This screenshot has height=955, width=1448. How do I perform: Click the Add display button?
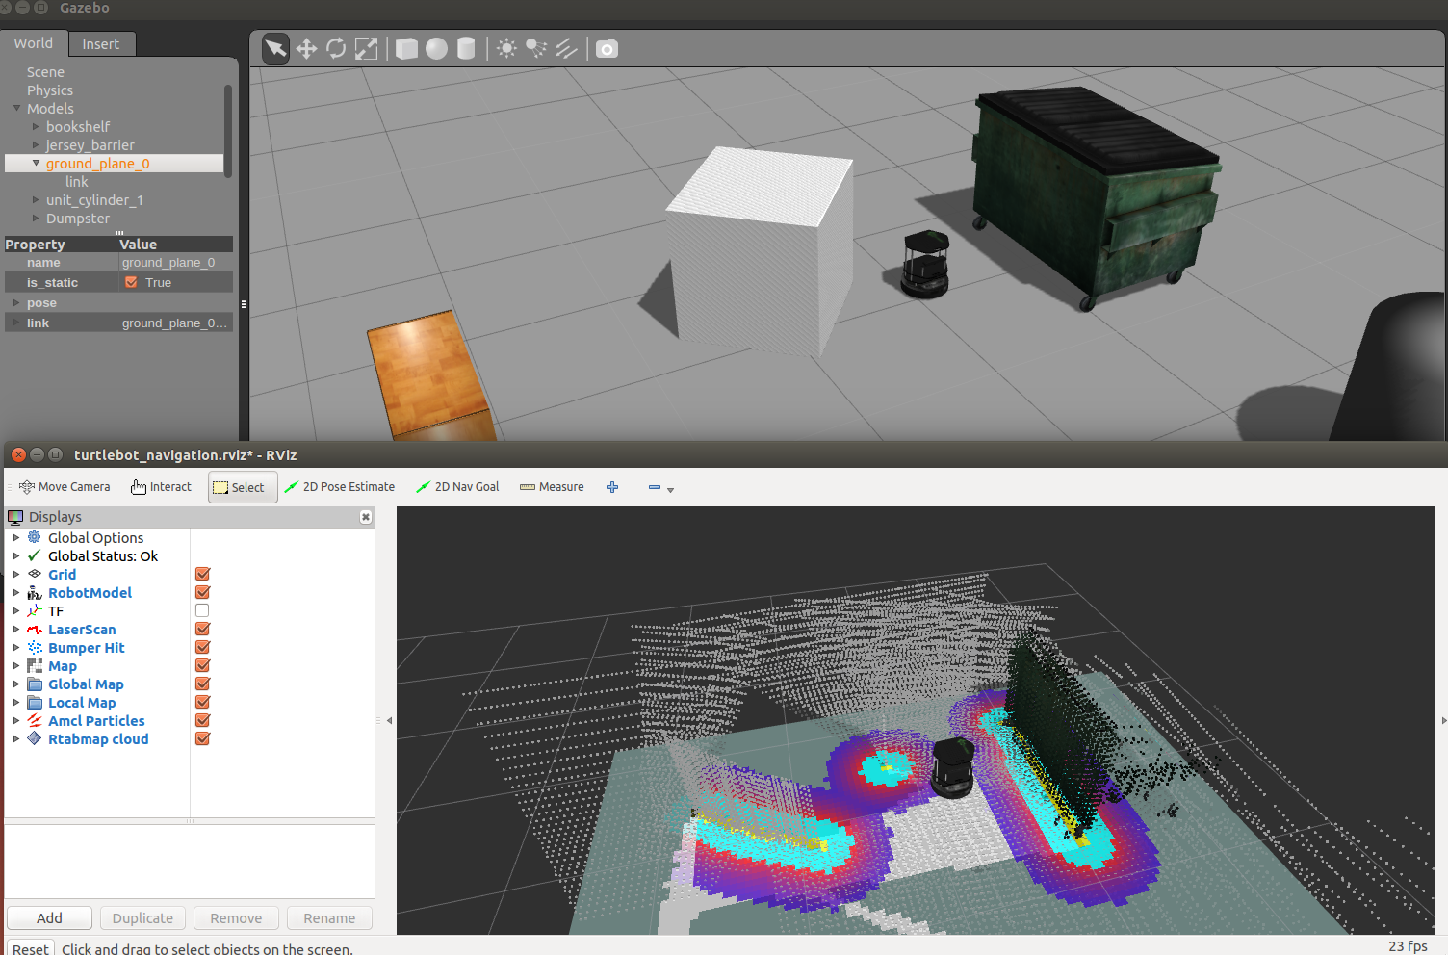point(49,918)
